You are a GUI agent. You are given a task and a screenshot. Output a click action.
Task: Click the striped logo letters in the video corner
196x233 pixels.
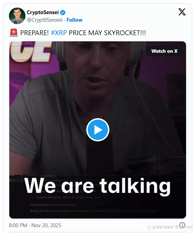coord(31,51)
